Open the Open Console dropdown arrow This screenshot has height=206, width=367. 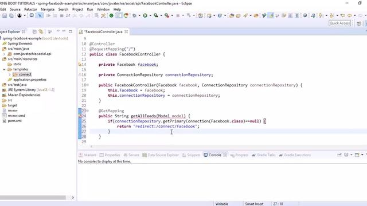click(x=362, y=155)
